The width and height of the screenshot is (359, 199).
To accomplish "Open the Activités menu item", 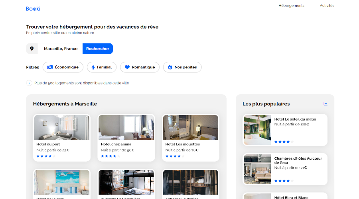I will point(327,6).
